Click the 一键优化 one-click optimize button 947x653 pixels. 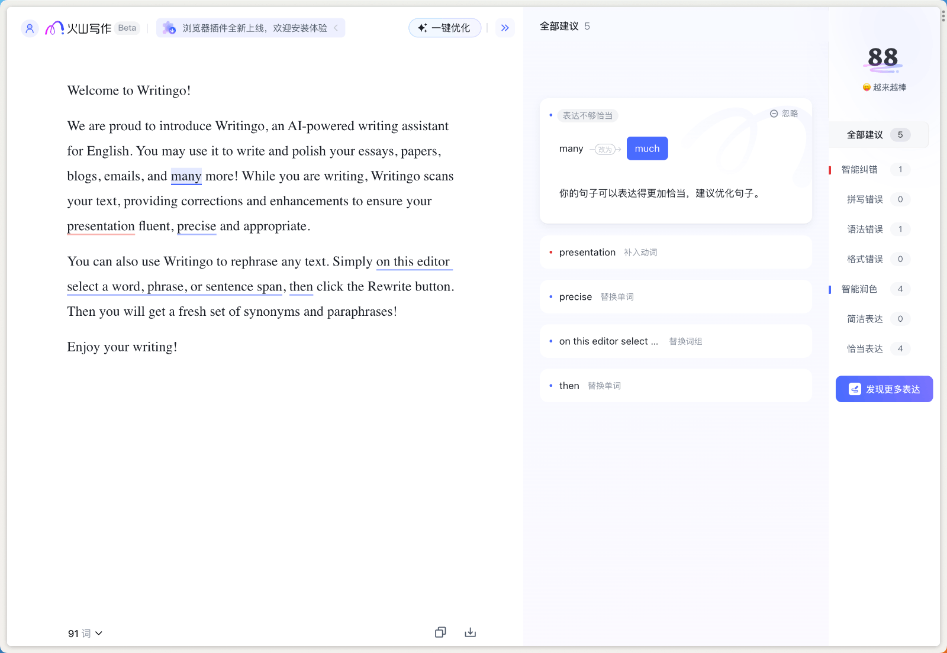pyautogui.click(x=444, y=28)
